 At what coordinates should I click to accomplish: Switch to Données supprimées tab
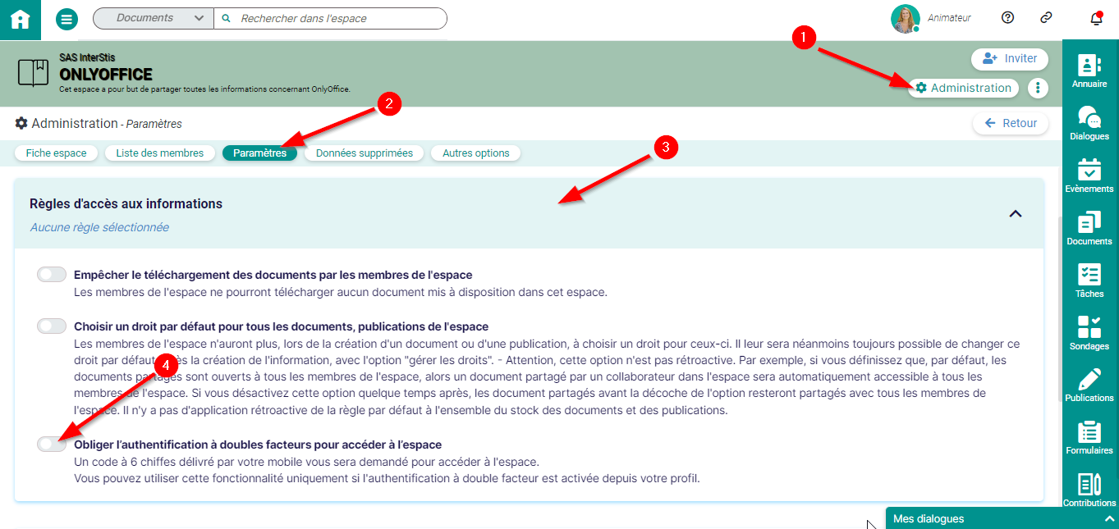[365, 153]
